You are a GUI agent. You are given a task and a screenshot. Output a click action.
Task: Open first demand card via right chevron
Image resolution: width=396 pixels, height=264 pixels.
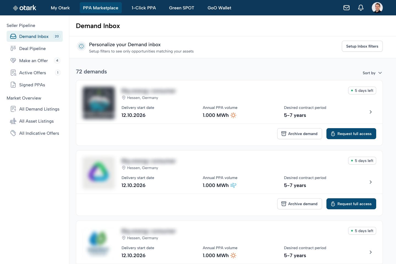point(371,112)
